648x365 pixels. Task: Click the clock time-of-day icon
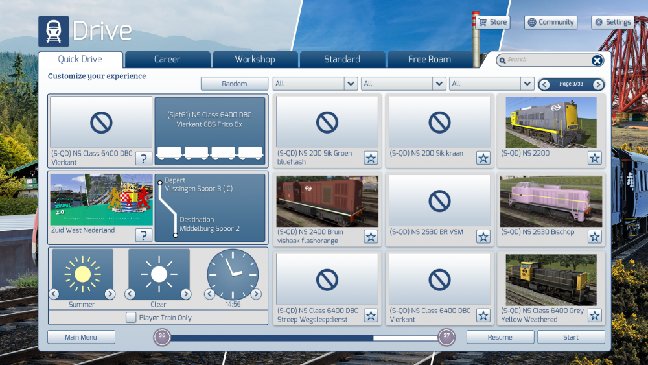pos(233,274)
